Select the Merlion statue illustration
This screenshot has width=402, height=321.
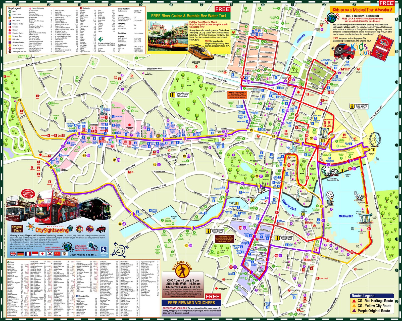coord(329,199)
